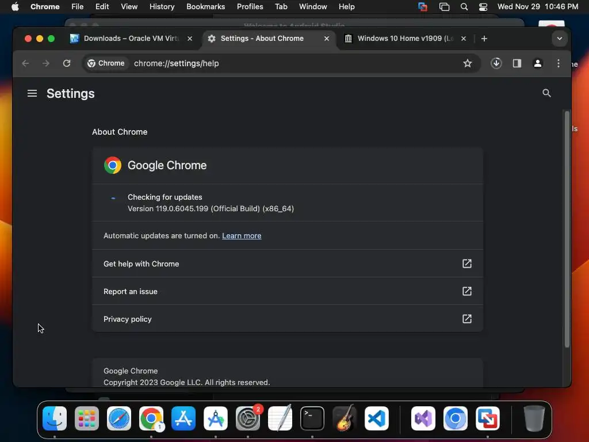
Task: Close the Downloads – Oracle VM tab
Action: pyautogui.click(x=190, y=39)
